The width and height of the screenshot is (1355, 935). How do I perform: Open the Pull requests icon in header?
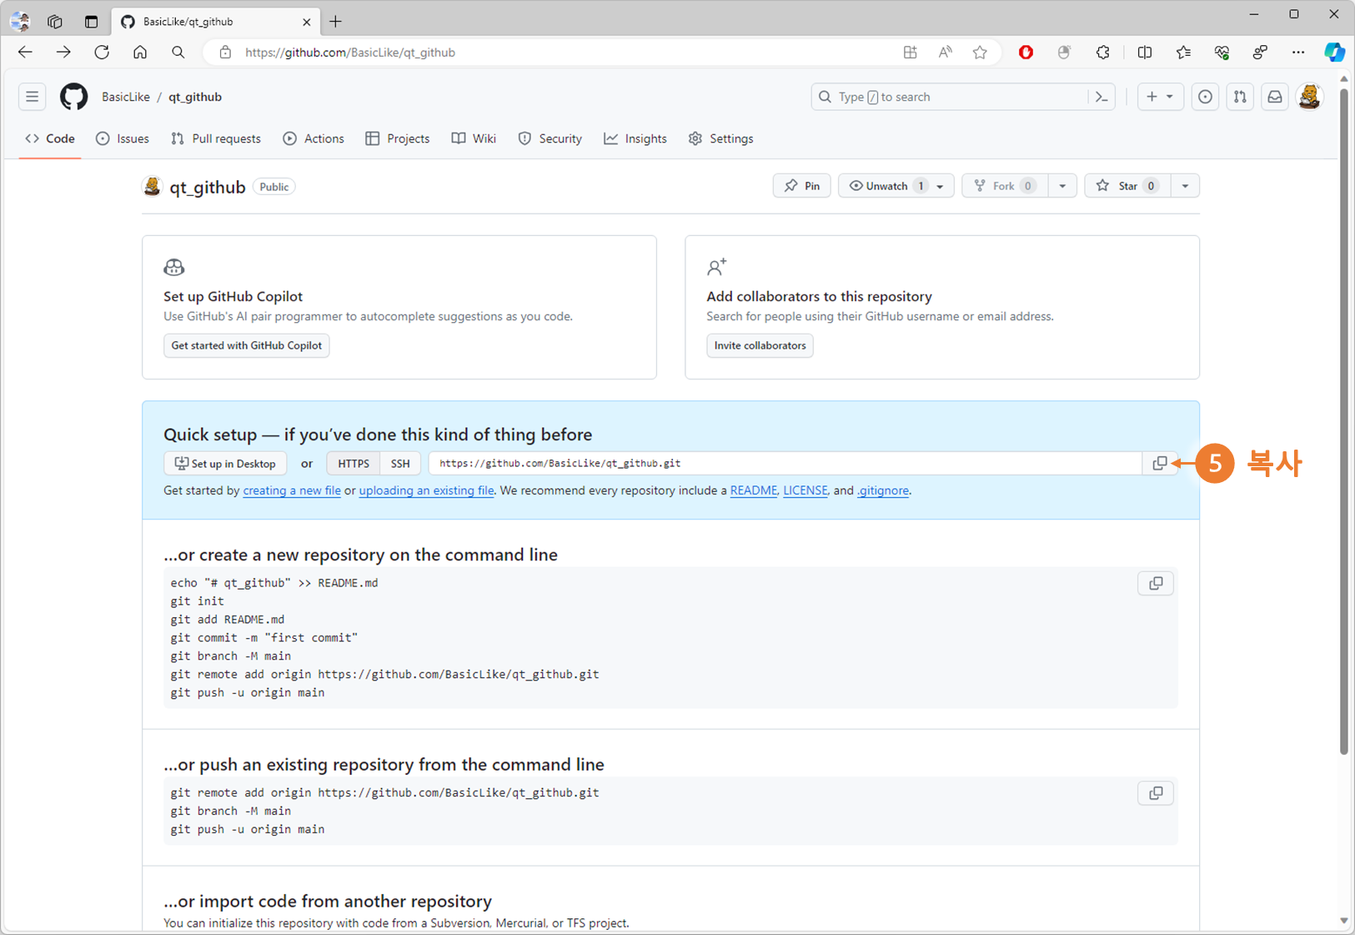pyautogui.click(x=1240, y=97)
